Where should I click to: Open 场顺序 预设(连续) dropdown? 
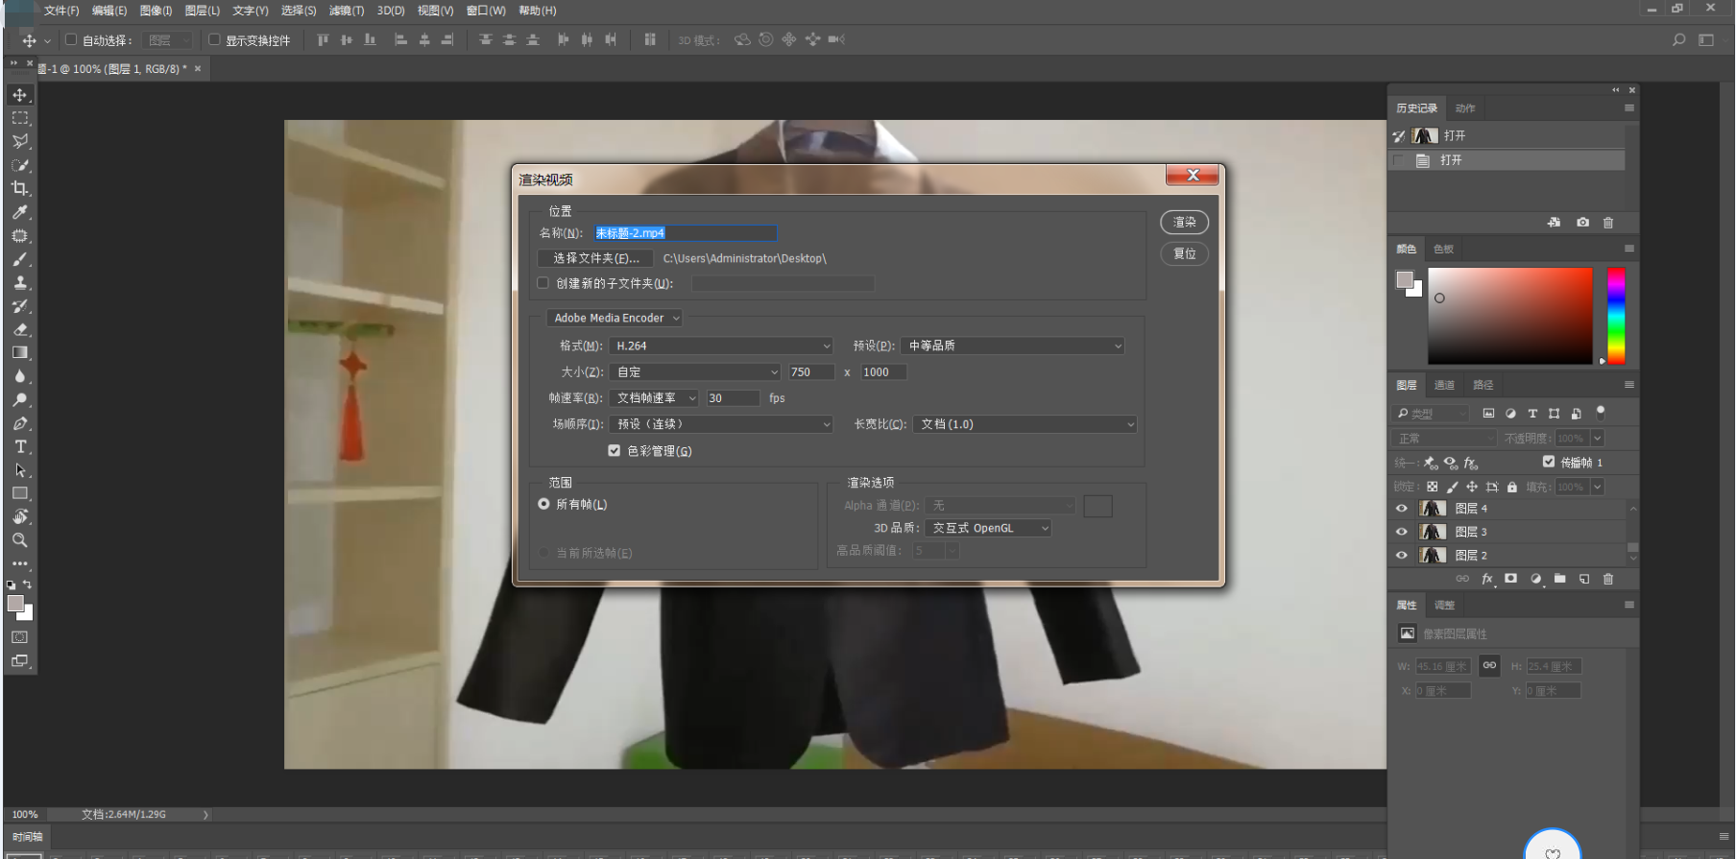721,424
